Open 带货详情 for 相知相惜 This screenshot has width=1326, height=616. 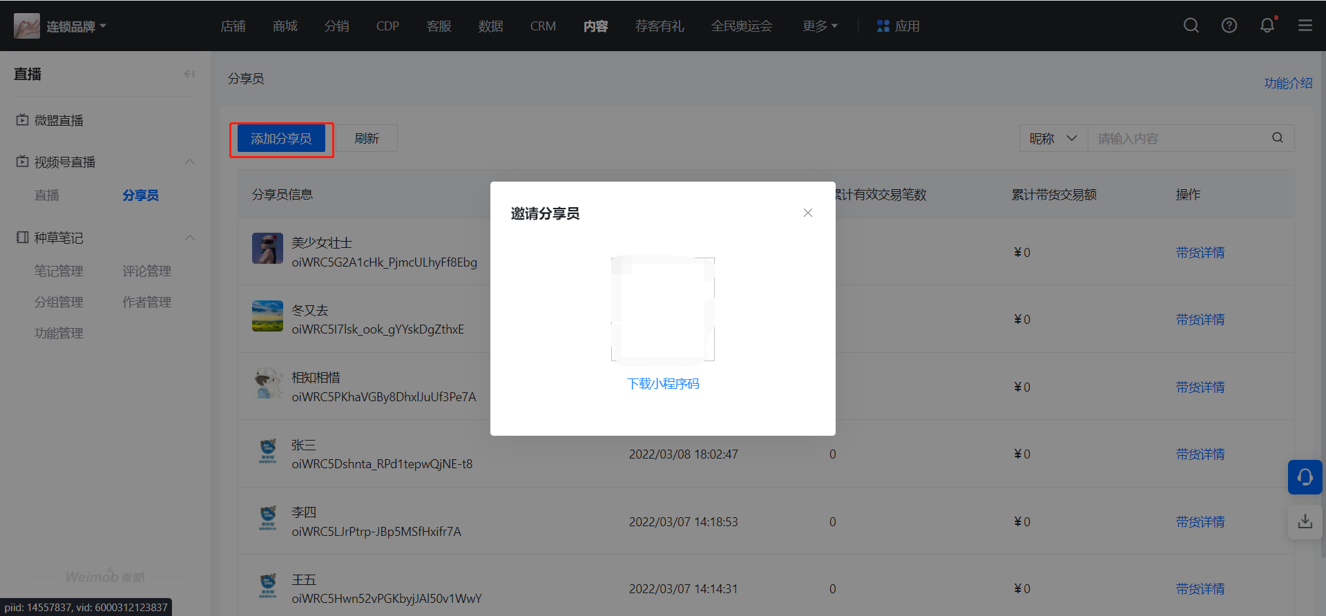point(1200,387)
